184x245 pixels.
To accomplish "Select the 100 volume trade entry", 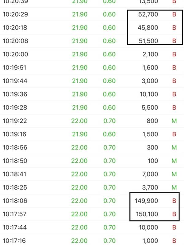I will coord(153,161).
